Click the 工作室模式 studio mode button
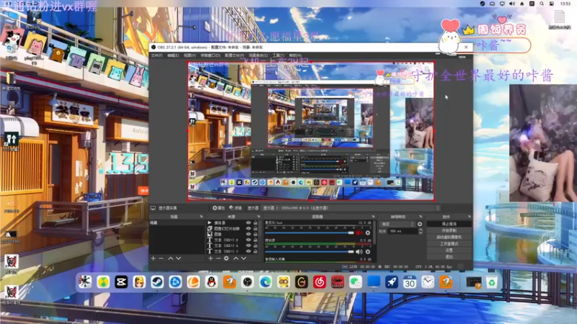This screenshot has width=577, height=324. point(449,243)
